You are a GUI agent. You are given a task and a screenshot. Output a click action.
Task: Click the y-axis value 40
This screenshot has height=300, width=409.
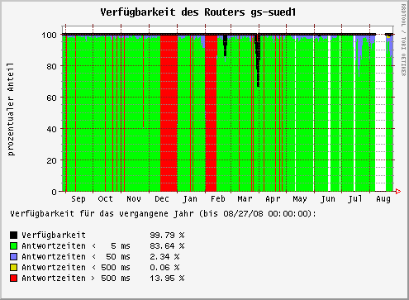point(52,129)
